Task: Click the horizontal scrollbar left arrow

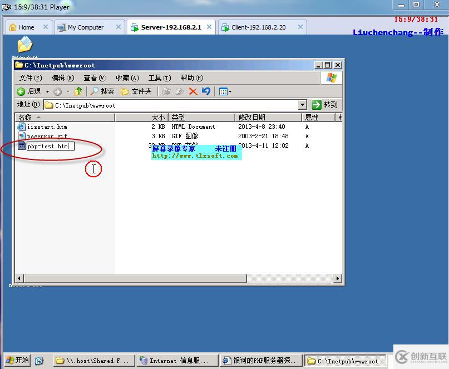Action: click(19, 278)
